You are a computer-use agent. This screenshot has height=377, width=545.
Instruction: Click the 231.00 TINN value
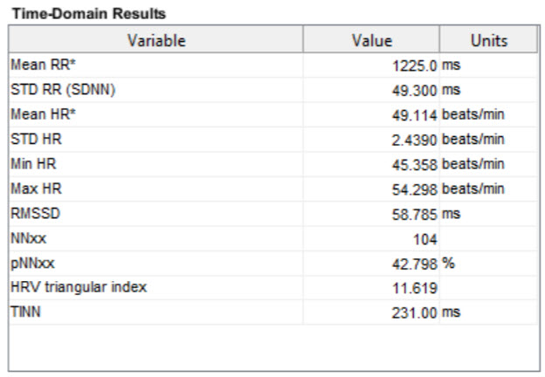[x=414, y=312]
